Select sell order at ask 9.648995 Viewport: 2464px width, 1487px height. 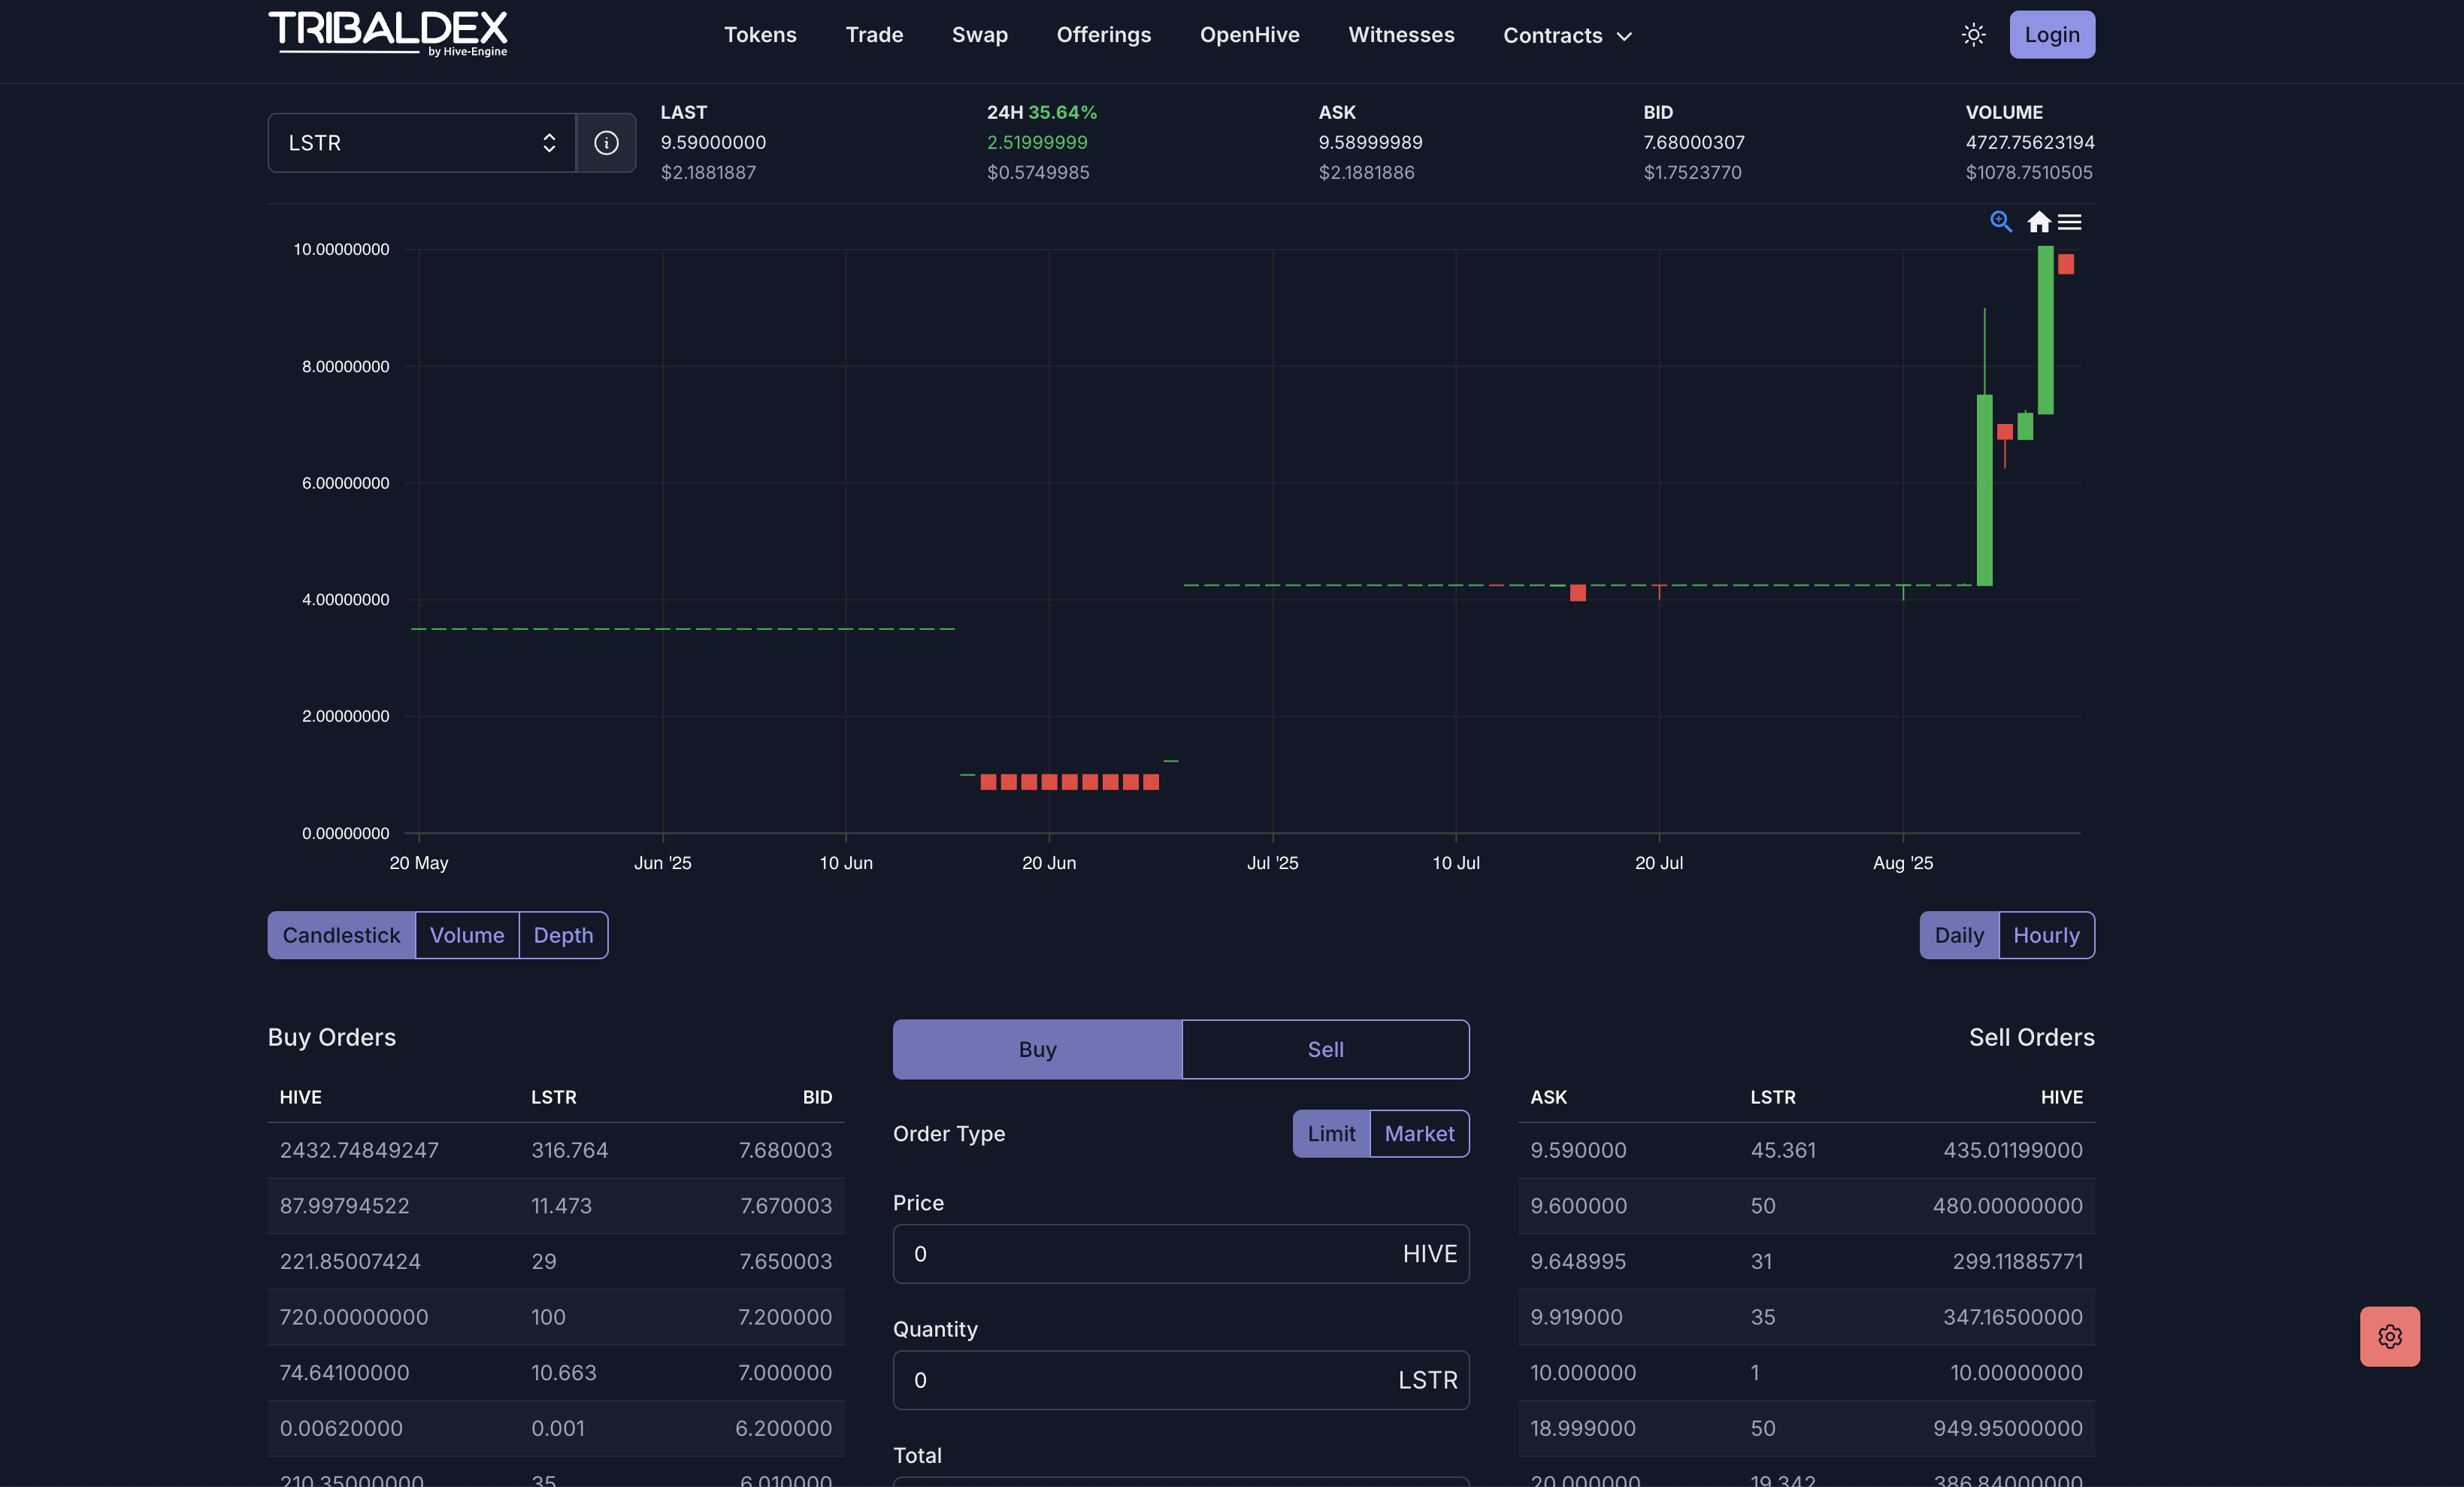pos(1806,1261)
